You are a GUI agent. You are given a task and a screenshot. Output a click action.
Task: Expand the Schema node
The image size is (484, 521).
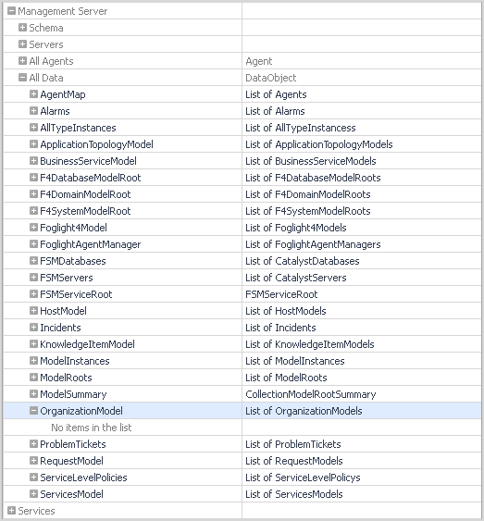click(22, 28)
